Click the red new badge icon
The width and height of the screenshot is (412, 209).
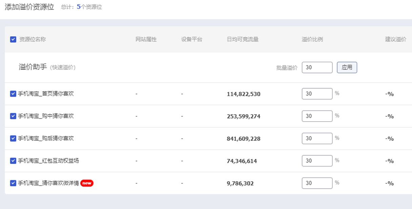[x=87, y=183]
